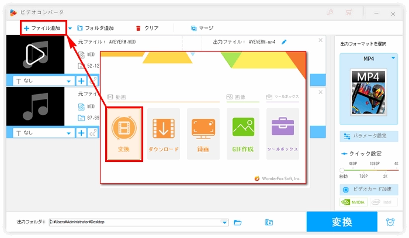Toggle NVIDIA hardware acceleration

pos(354,203)
